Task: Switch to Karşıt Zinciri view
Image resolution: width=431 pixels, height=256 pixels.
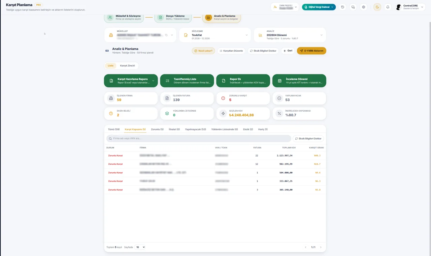Action: pos(127,66)
